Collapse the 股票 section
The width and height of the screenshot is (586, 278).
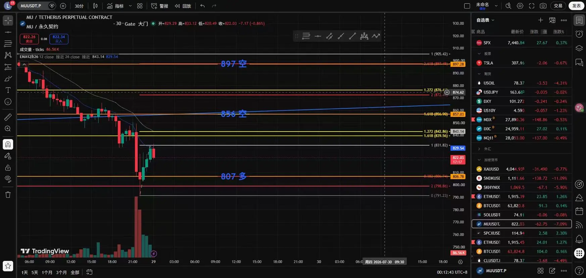pyautogui.click(x=479, y=54)
